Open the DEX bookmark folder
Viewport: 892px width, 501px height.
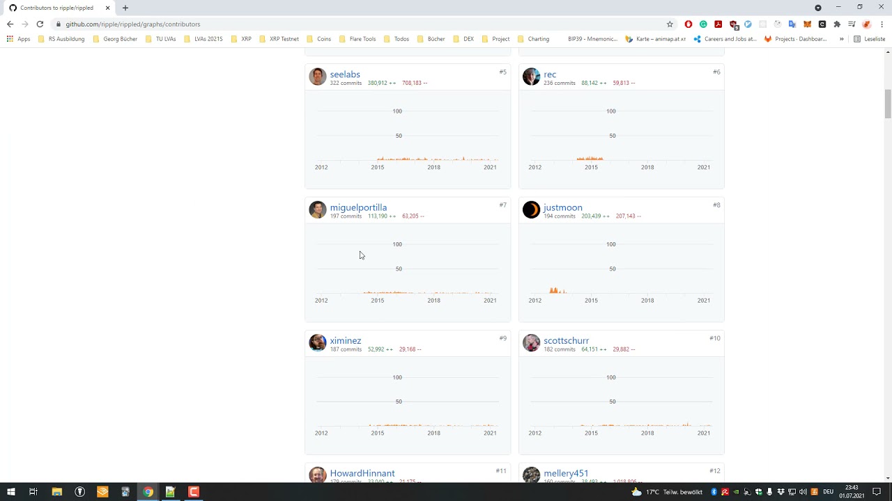pyautogui.click(x=463, y=39)
